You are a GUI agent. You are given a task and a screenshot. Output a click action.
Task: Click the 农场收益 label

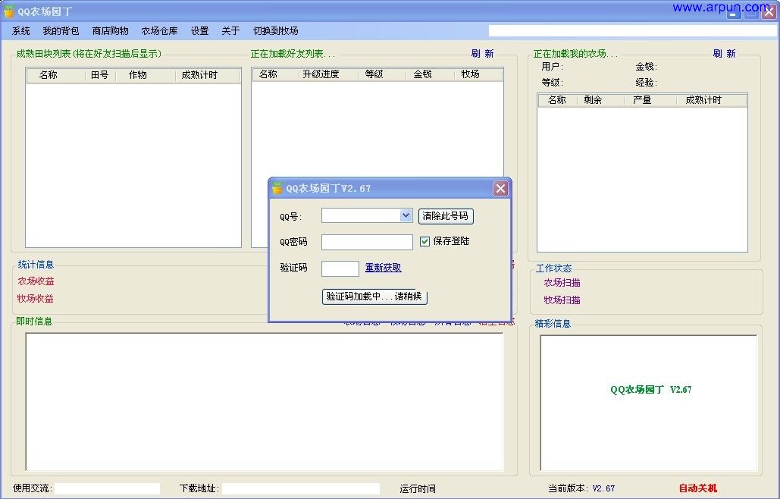[36, 281]
